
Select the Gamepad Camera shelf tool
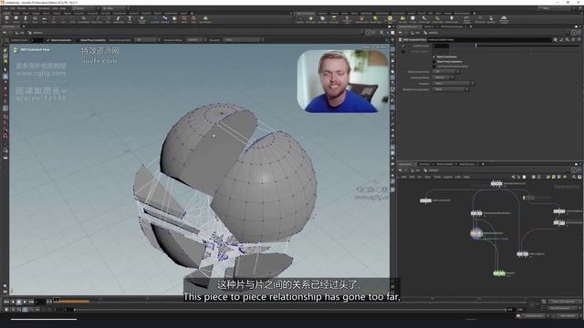point(504,19)
